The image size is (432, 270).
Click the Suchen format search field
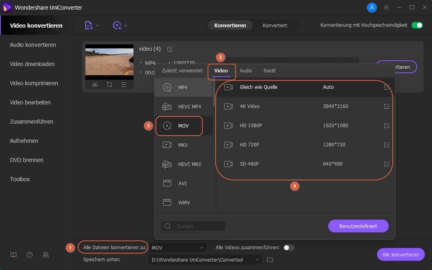click(194, 226)
